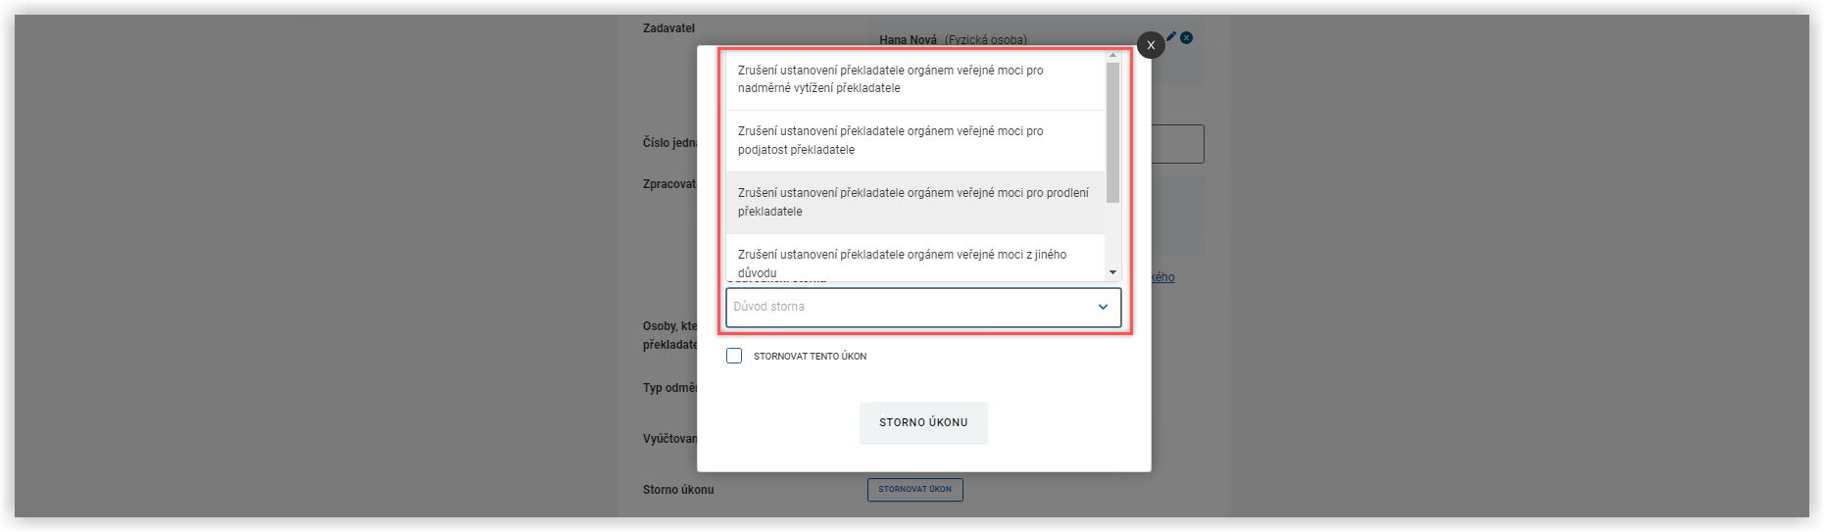Image resolution: width=1824 pixels, height=532 pixels.
Task: Click the scrollbar track below the thumb
Action: click(x=1112, y=235)
